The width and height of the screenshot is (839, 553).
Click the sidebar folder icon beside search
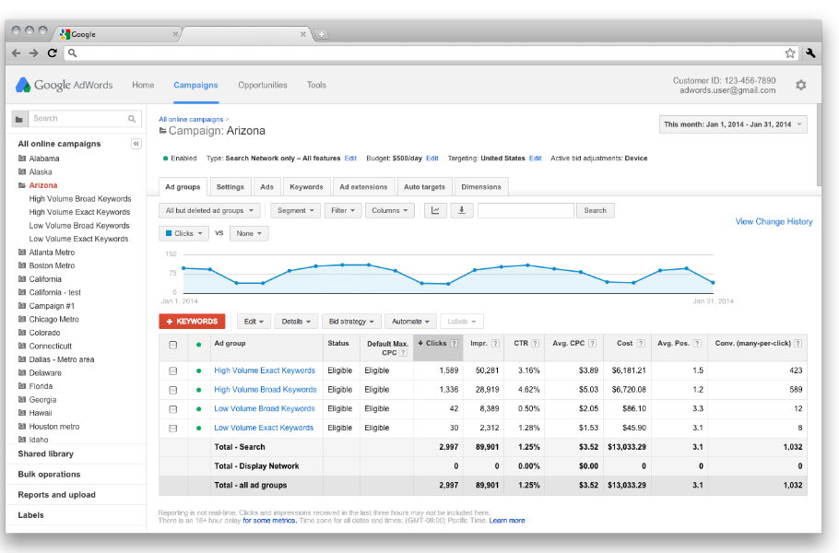pos(18,119)
